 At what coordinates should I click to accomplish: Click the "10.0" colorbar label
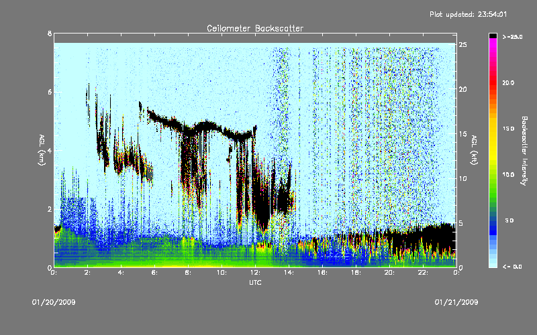pyautogui.click(x=508, y=175)
